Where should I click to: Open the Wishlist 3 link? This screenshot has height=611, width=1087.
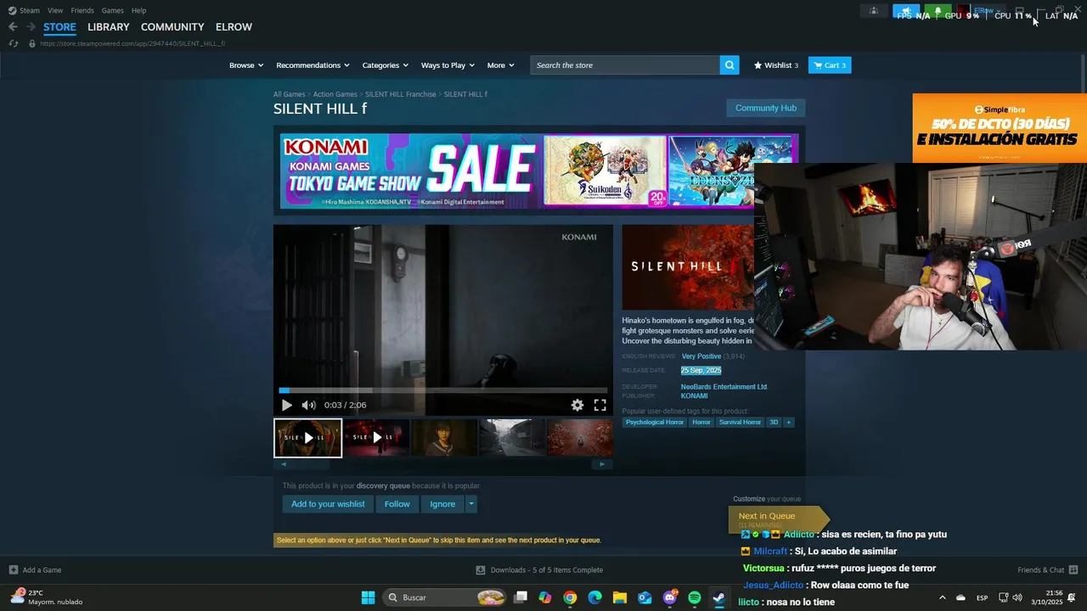pyautogui.click(x=776, y=65)
